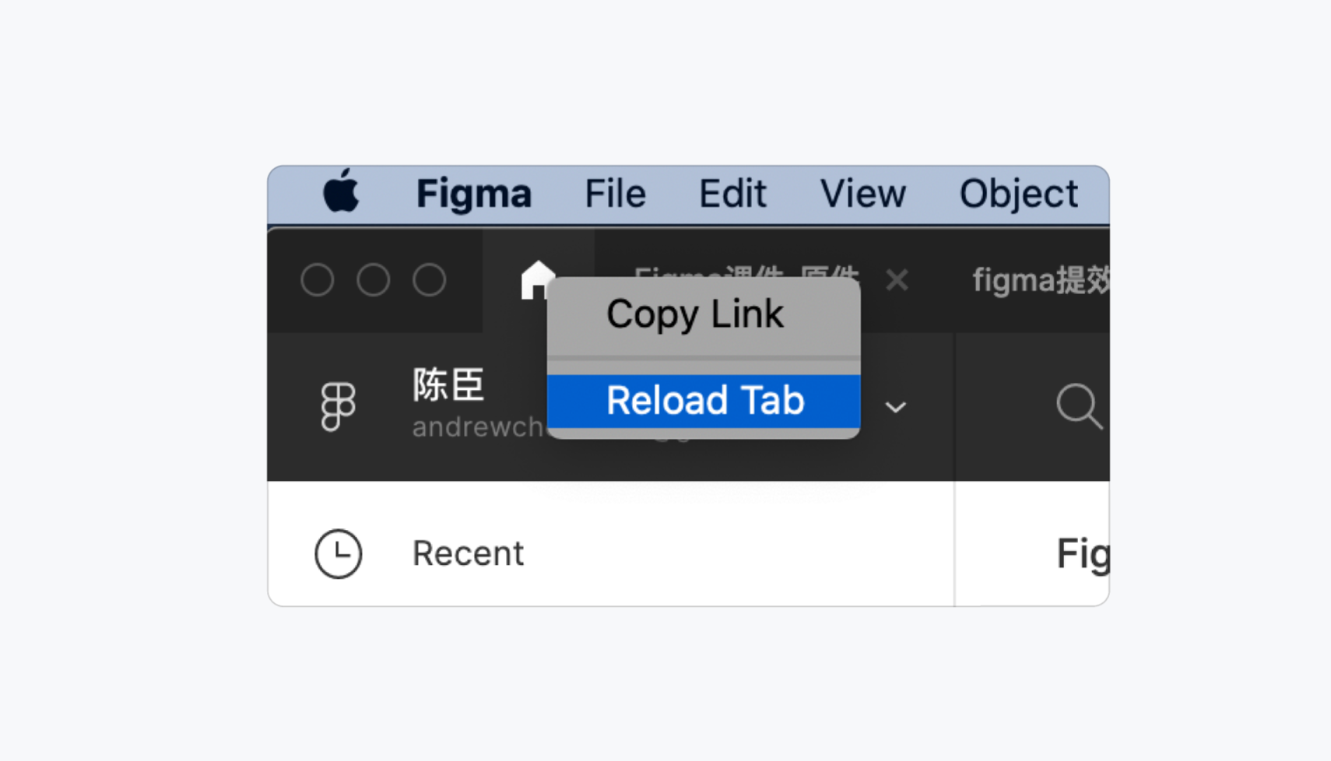The image size is (1331, 761).
Task: Select Reload Tab in the context menu
Action: [704, 401]
